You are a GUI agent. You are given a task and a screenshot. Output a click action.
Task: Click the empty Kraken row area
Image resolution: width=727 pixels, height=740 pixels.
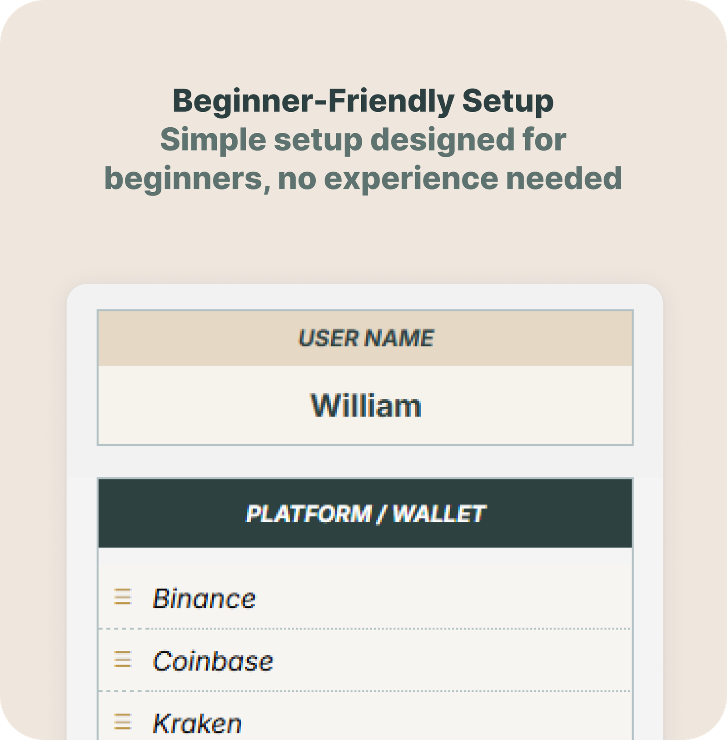coord(436,723)
